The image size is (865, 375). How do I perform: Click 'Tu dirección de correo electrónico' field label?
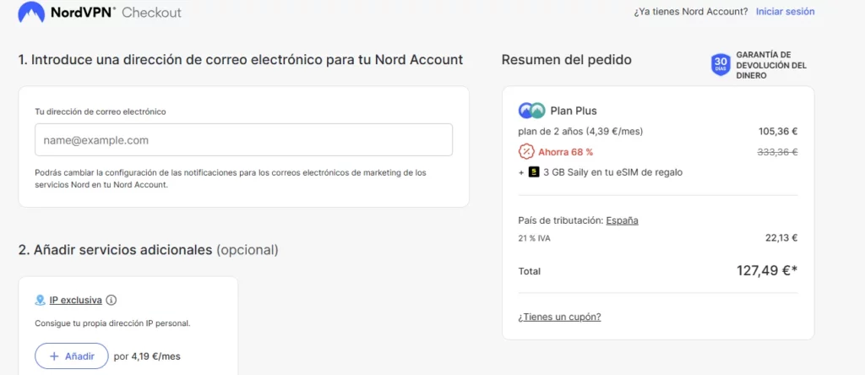pos(101,111)
